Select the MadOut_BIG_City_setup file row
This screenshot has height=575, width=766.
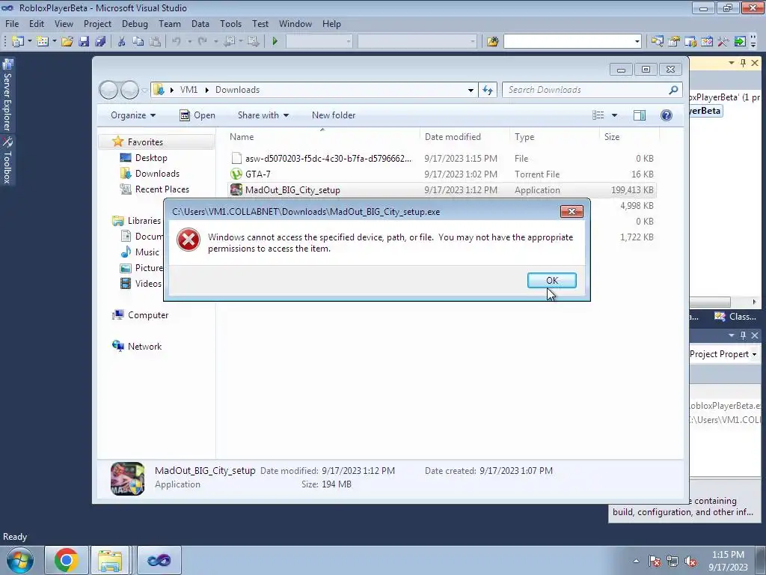[x=441, y=189]
